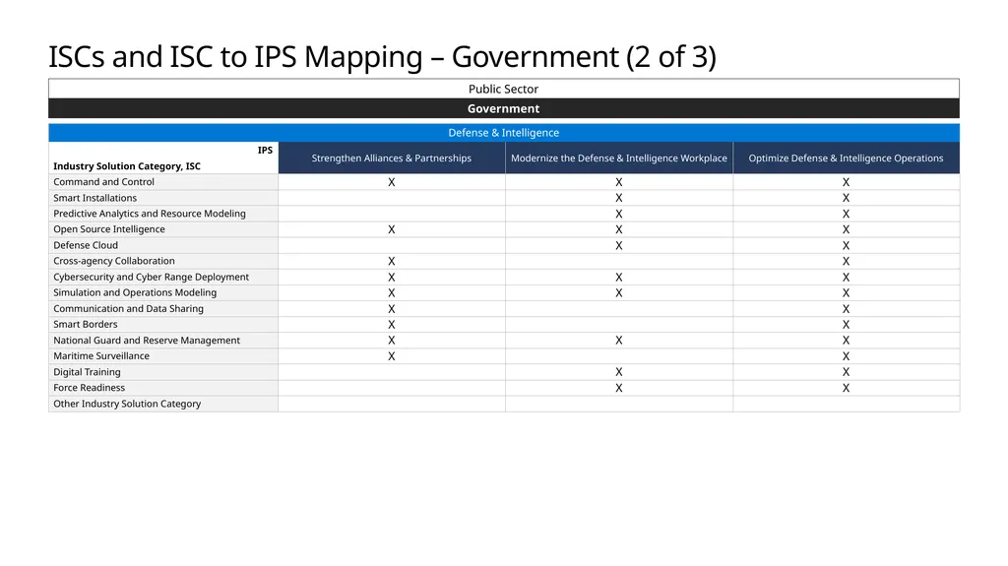Viewport: 1008px width, 566px height.
Task: Click Digital Training X under Optimize Operations
Action: pyautogui.click(x=846, y=372)
